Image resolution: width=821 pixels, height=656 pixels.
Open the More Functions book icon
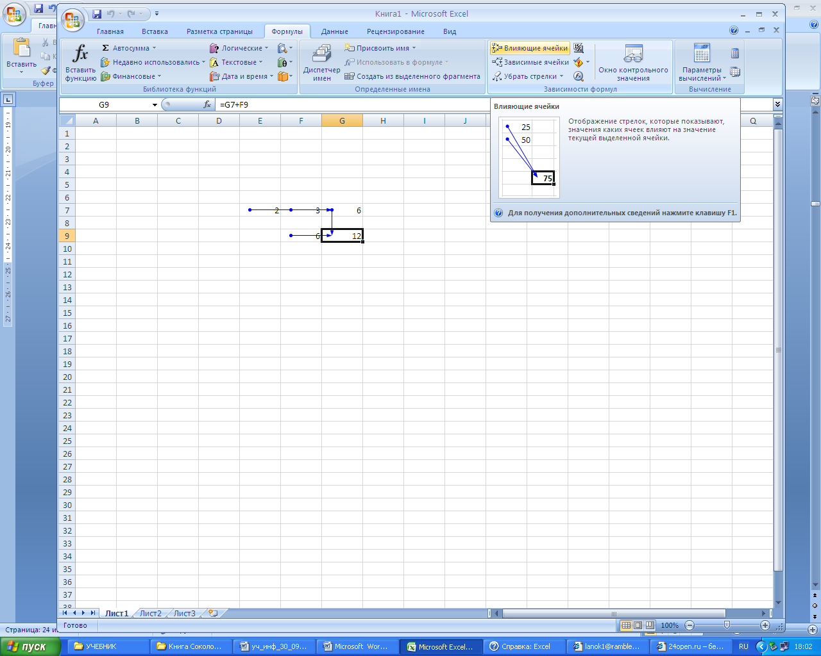coord(283,76)
